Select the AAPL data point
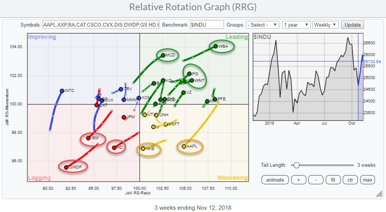 tap(184, 146)
